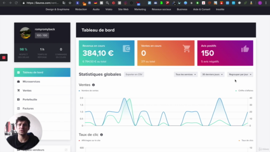
Task: Click the 371 au total text
Action: (148, 62)
